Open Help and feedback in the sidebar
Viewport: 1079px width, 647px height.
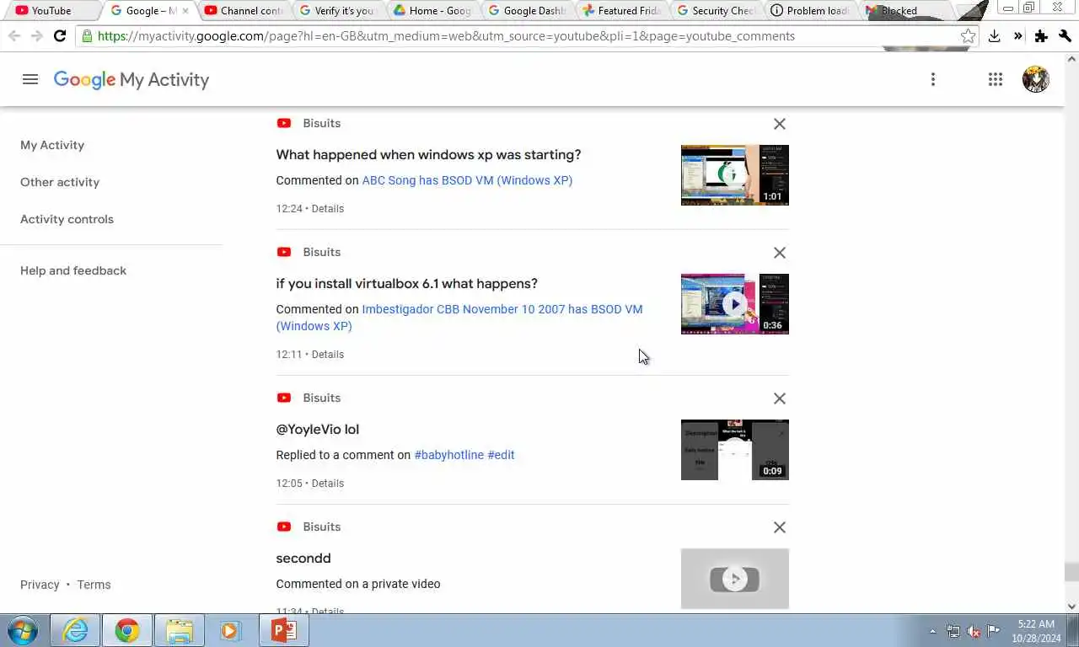[73, 270]
